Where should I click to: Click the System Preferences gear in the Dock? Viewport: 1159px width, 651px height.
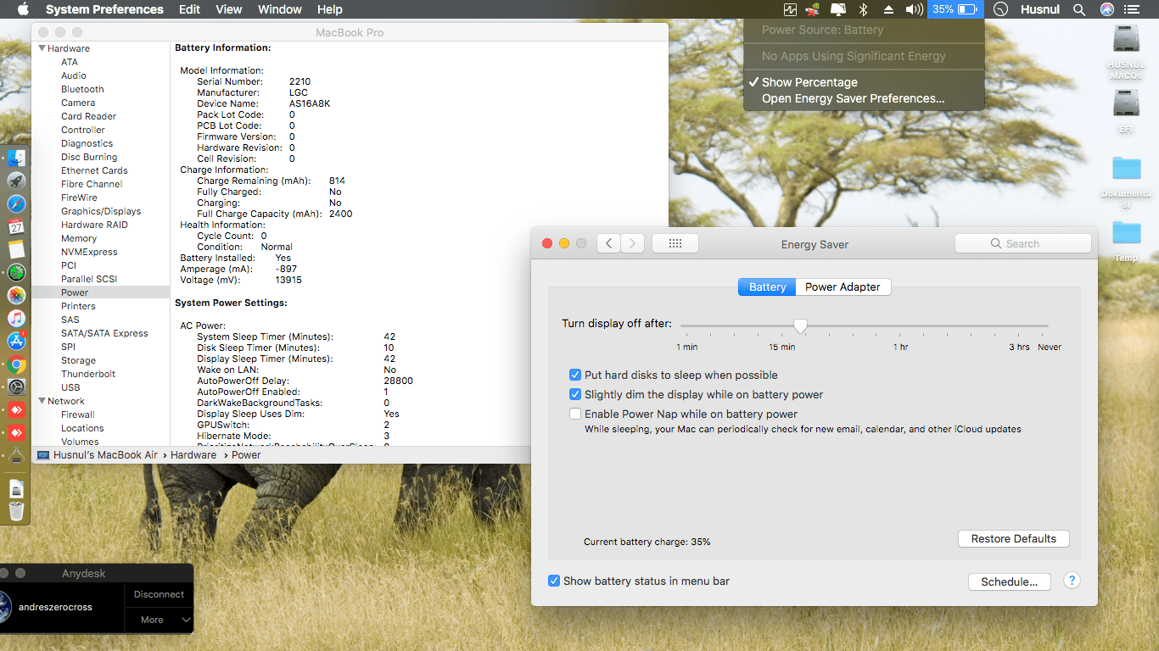coord(16,387)
